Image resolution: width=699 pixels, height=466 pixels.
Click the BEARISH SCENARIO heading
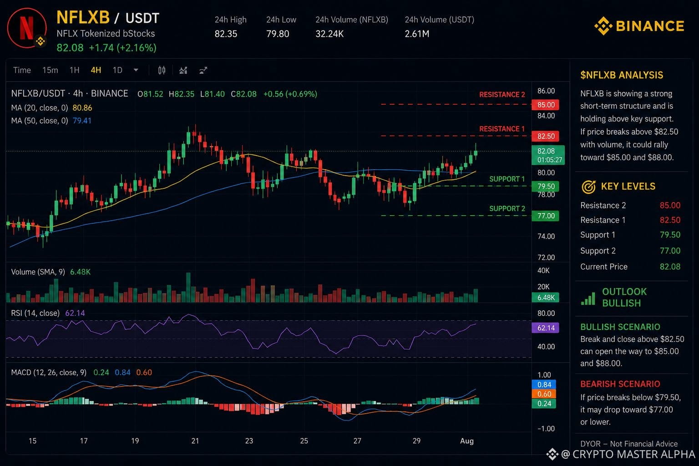point(620,384)
